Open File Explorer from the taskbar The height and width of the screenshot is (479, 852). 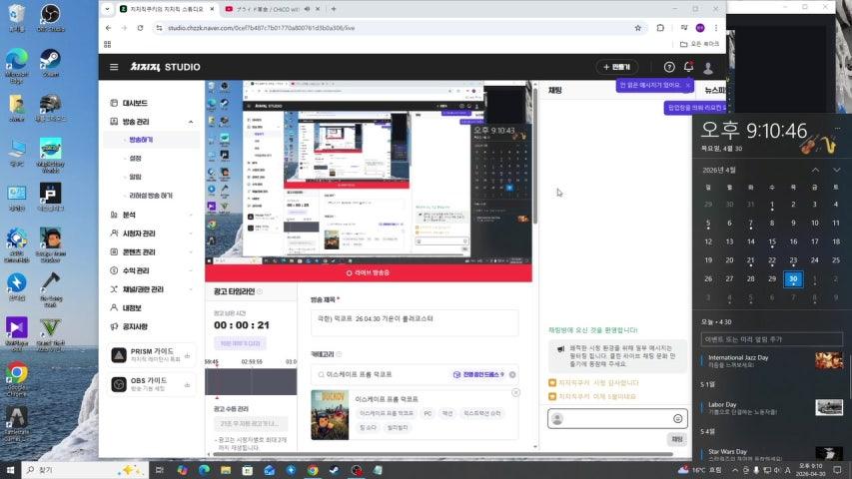tap(226, 470)
